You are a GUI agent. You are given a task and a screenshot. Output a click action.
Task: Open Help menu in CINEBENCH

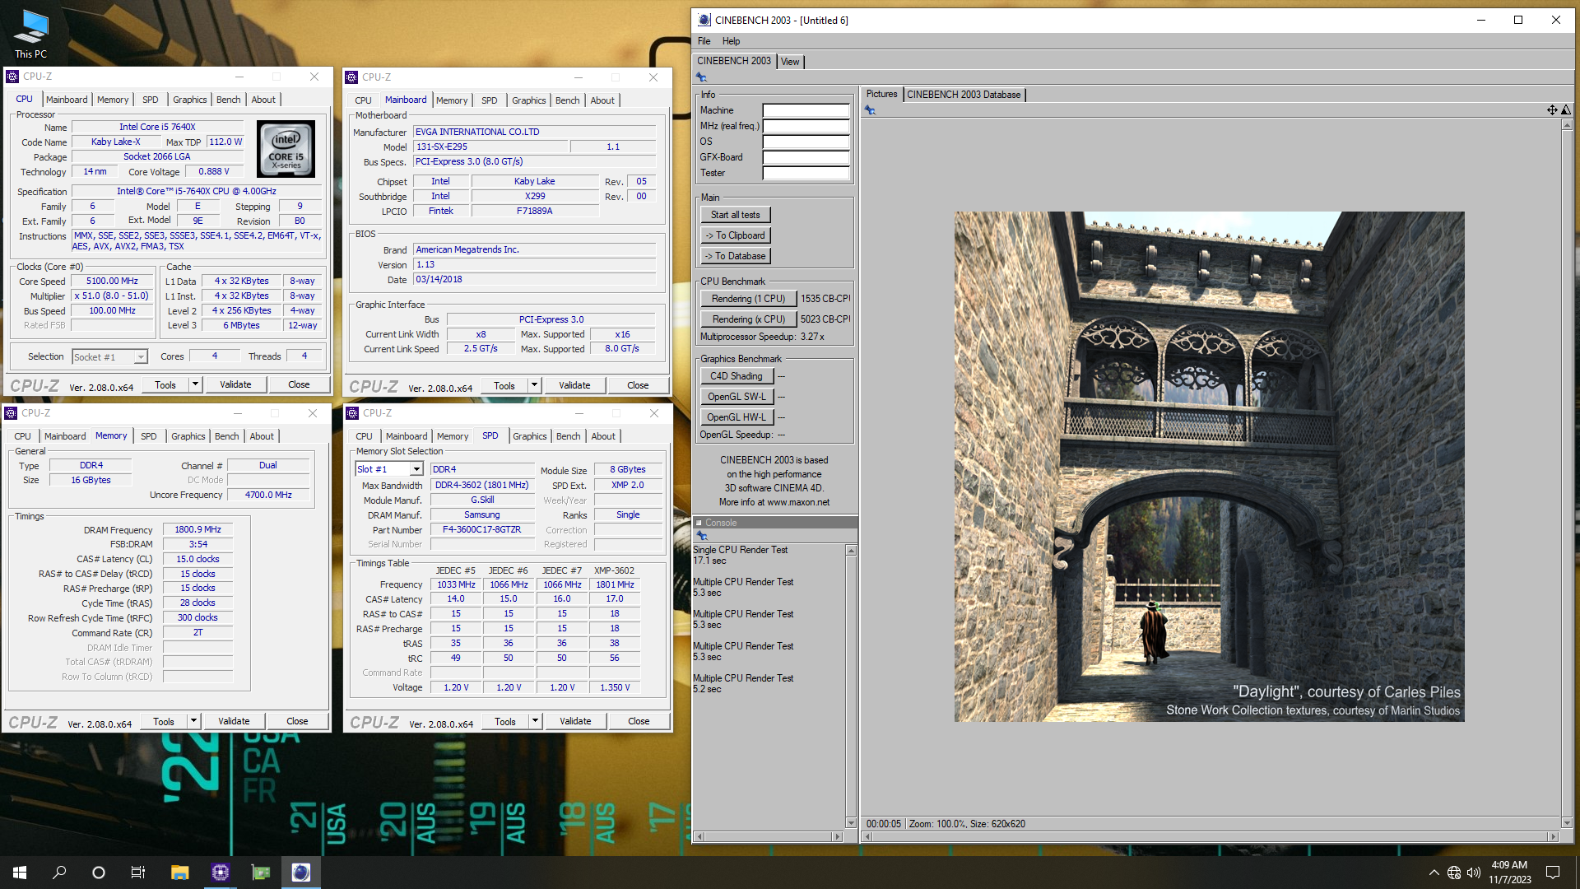pos(731,41)
